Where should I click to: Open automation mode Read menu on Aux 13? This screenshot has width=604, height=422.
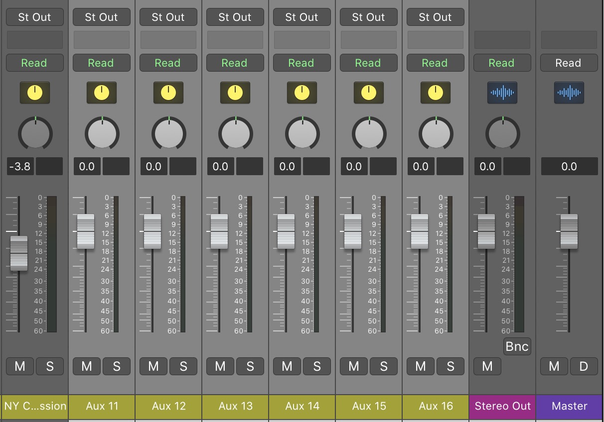(x=235, y=63)
